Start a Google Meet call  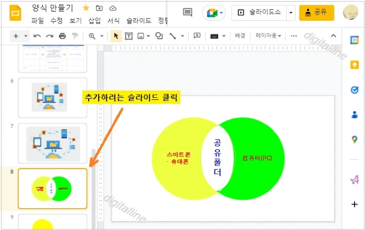[214, 13]
